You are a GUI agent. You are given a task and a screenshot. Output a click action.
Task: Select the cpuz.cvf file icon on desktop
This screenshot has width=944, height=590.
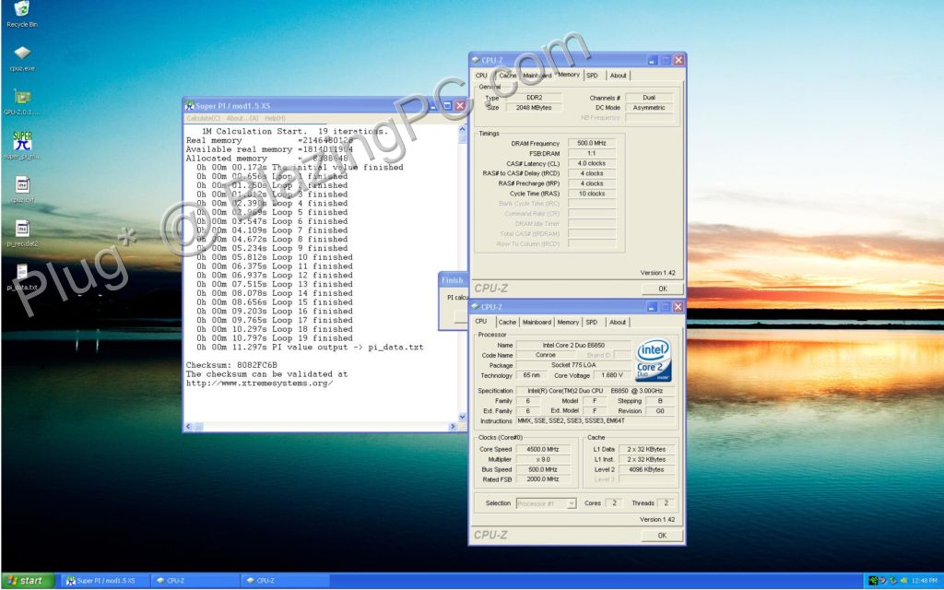22,184
